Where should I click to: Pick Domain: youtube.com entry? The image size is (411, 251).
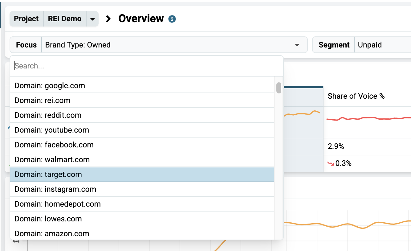pyautogui.click(x=142, y=130)
